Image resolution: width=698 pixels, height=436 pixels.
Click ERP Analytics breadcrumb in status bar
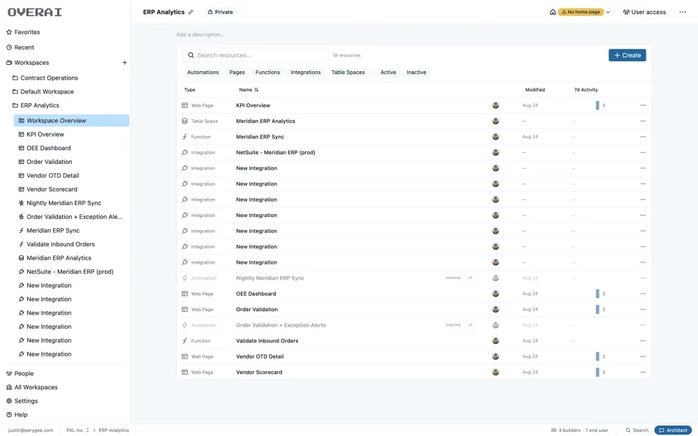[x=114, y=430]
